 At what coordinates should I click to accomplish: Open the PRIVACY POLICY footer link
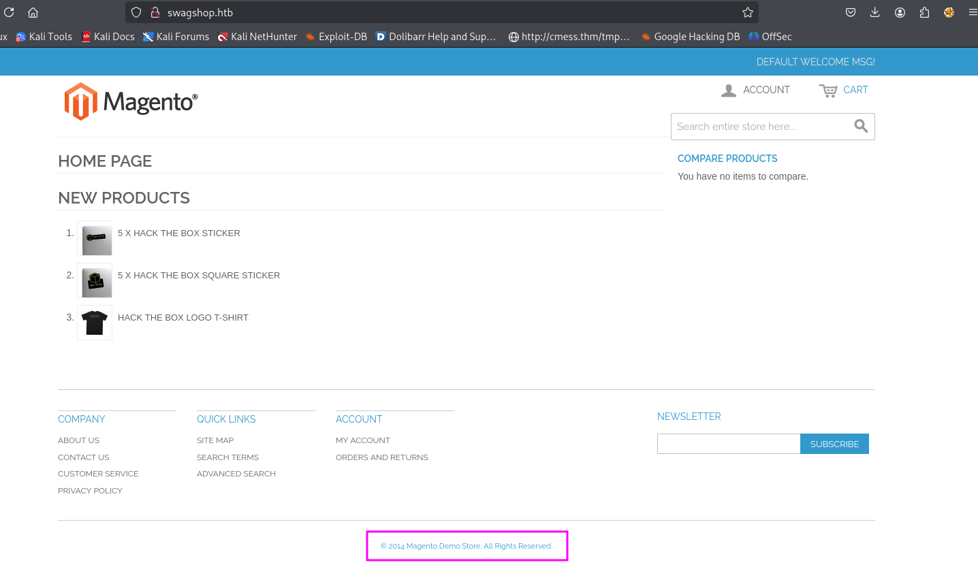pyautogui.click(x=90, y=491)
